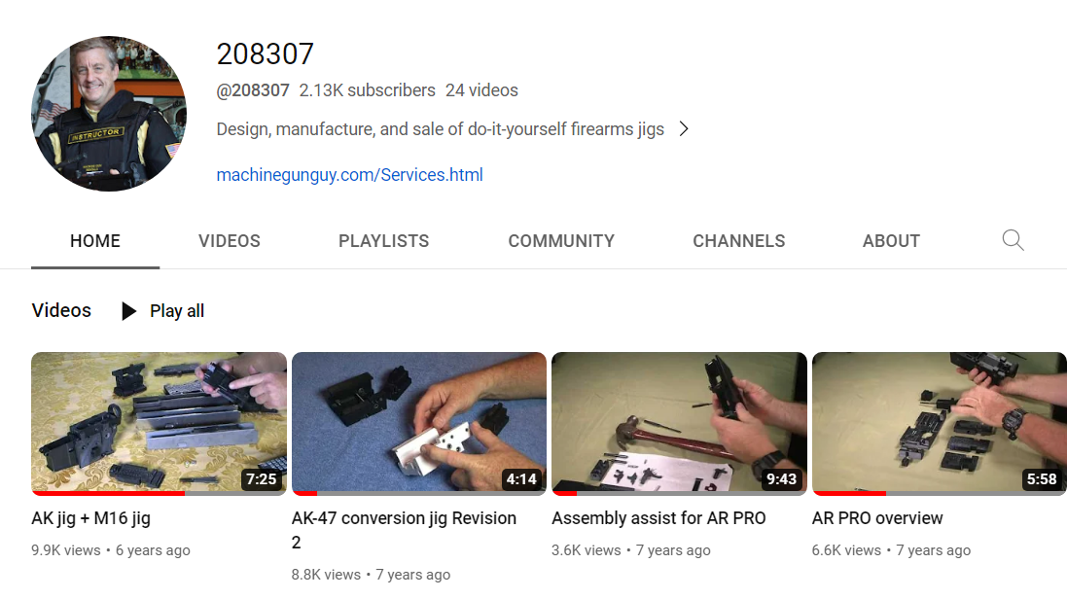Select the HOME tab

[95, 241]
